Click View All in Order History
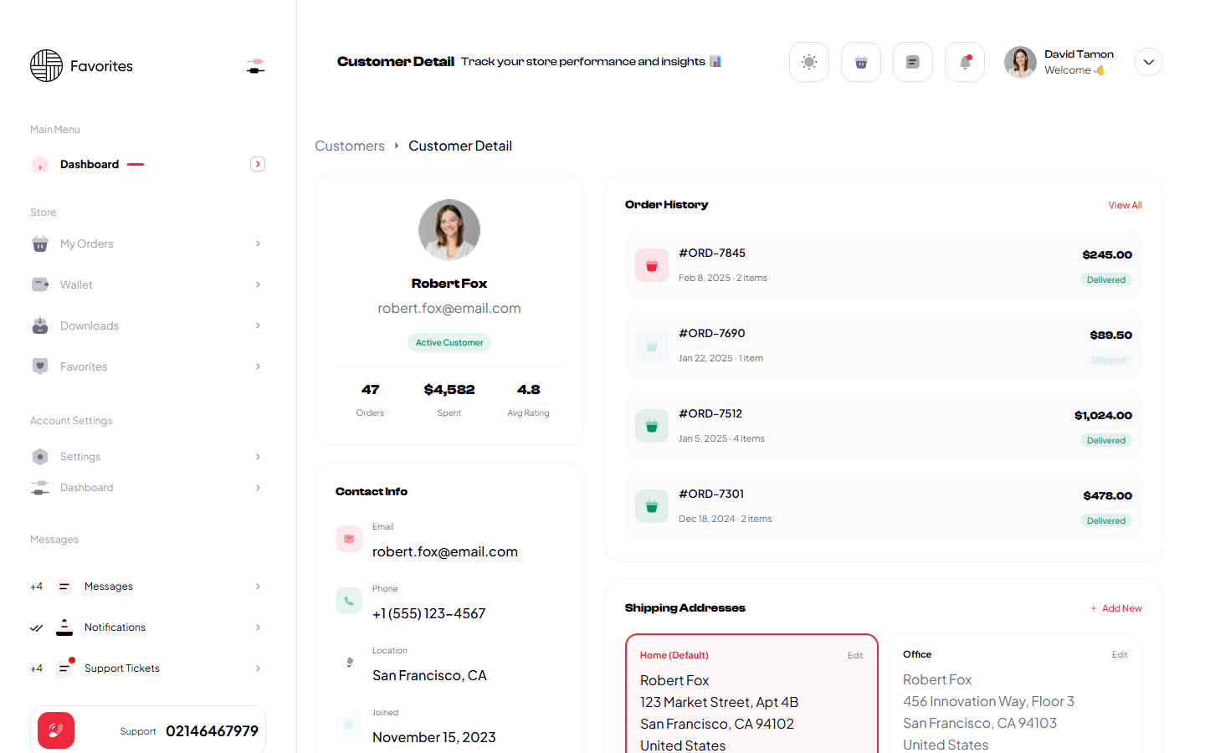Screen dimensions: 1205x753 point(1125,205)
